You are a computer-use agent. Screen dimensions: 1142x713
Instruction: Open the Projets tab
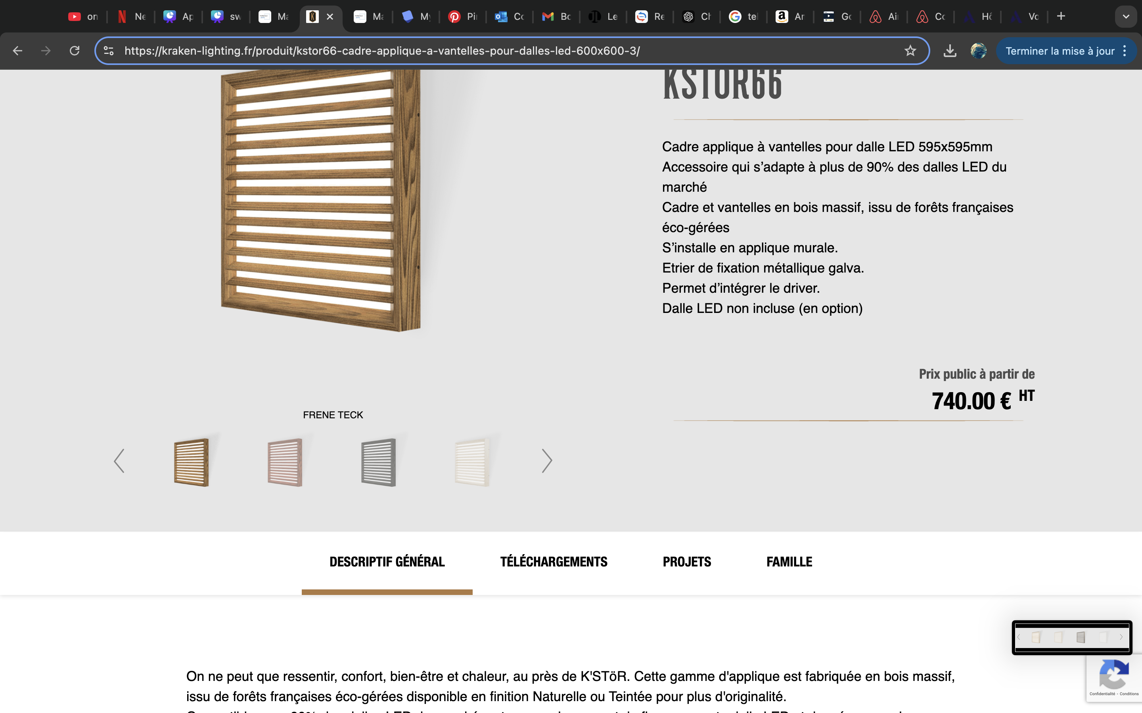687,562
